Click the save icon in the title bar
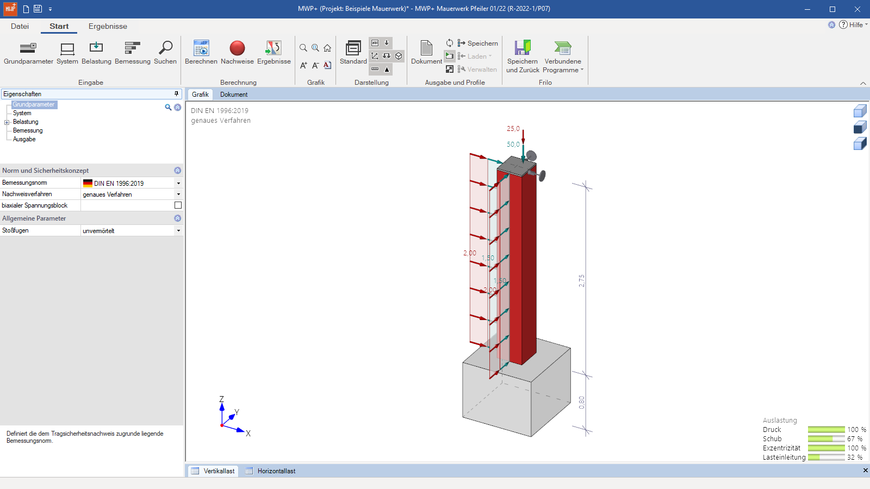Screen dimensions: 870x489 click(x=38, y=9)
